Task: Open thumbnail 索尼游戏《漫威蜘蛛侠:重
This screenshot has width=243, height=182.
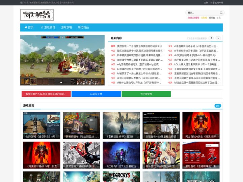Action: tap(201, 155)
